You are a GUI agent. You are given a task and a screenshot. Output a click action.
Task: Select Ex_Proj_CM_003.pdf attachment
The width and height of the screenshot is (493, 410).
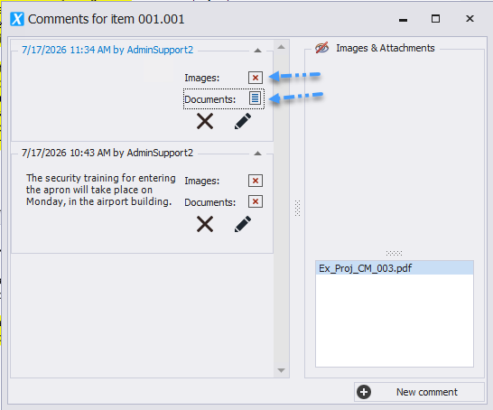tap(395, 268)
